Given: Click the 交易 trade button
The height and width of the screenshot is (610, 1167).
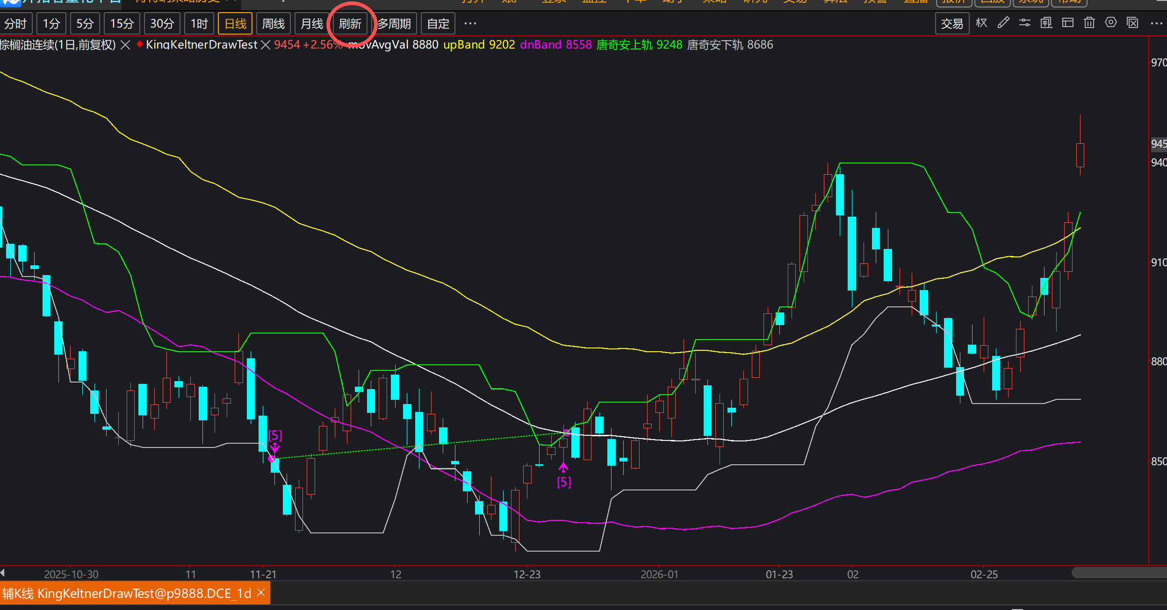Looking at the screenshot, I should click(951, 24).
